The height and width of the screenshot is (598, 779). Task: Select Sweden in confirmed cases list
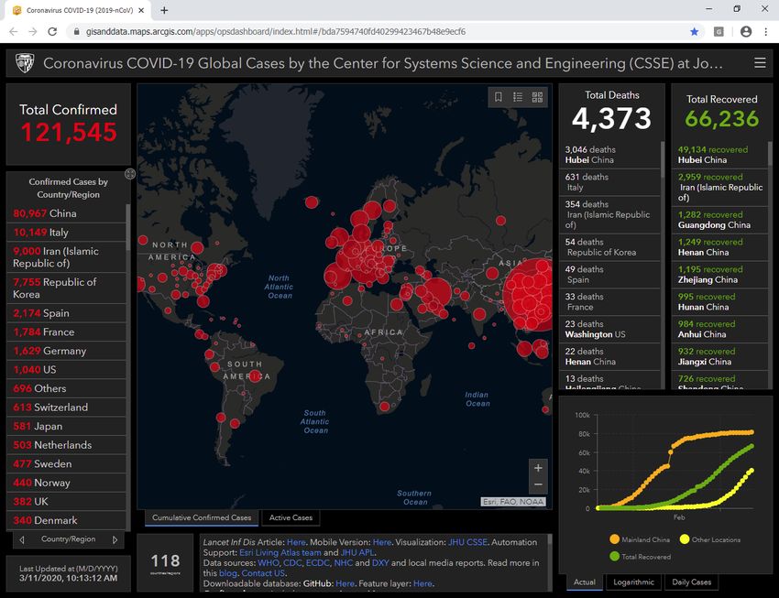[x=66, y=464]
